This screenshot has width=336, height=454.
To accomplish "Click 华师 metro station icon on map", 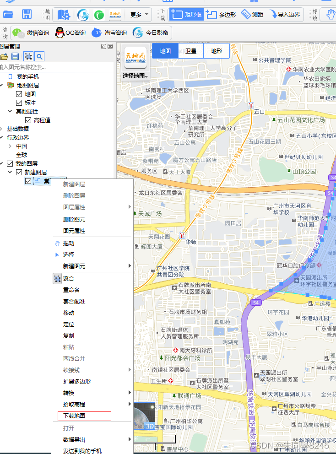I will [182, 235].
